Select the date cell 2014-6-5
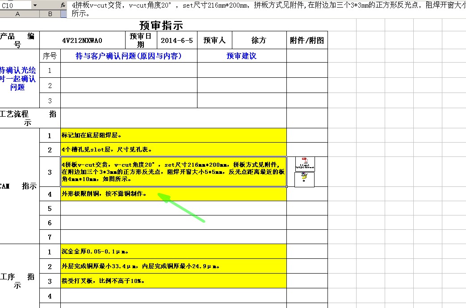The width and height of the screenshot is (466, 308). pyautogui.click(x=177, y=40)
